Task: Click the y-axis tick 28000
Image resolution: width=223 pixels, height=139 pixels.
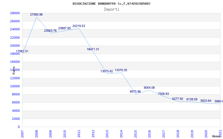Action: (15, 13)
